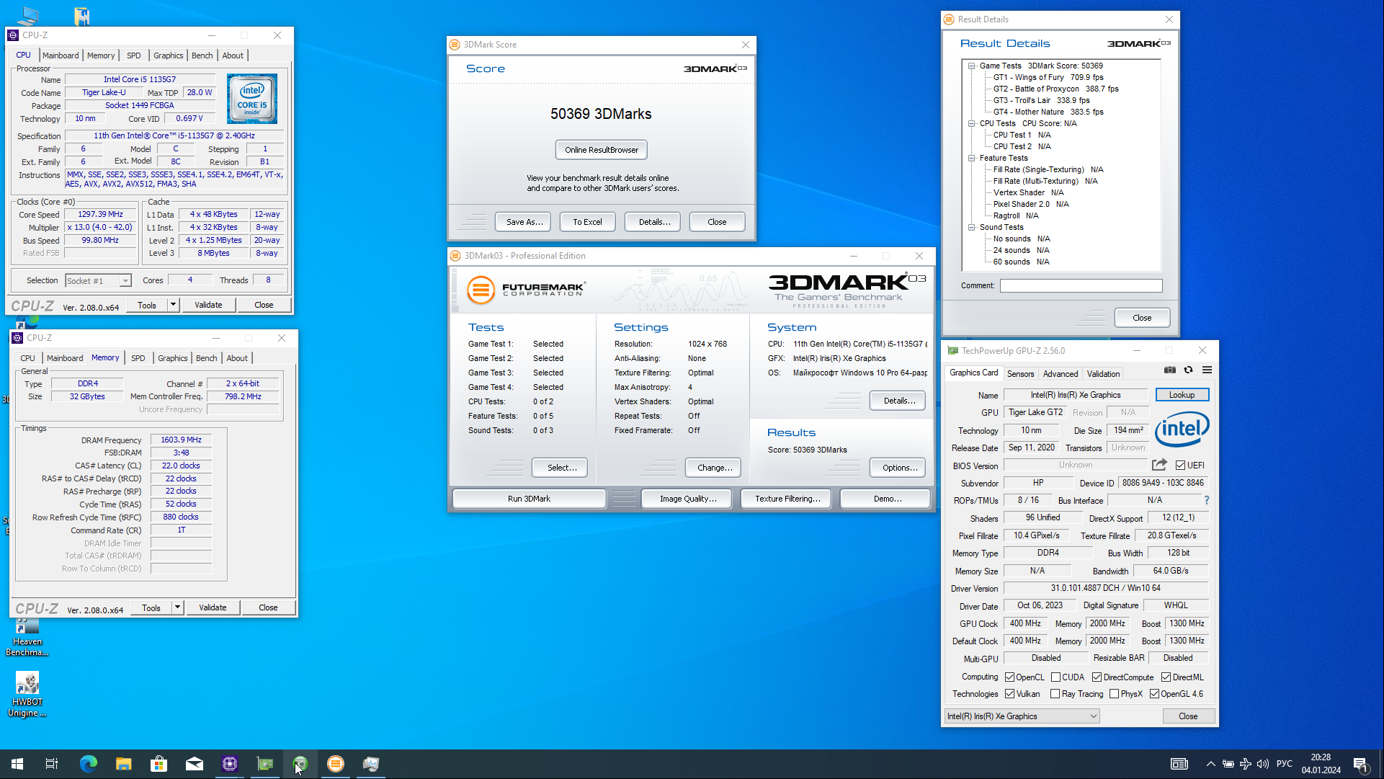Screen dimensions: 1384x779
Task: Open the Validation tab in GPU-Z
Action: 1103,373
